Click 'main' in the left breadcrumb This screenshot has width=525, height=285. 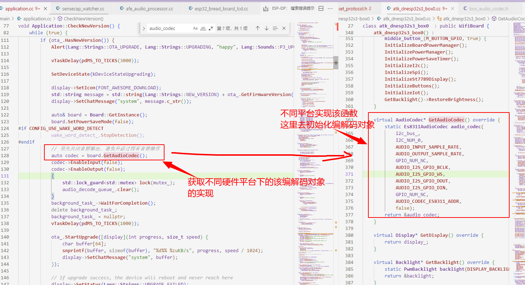(5, 19)
